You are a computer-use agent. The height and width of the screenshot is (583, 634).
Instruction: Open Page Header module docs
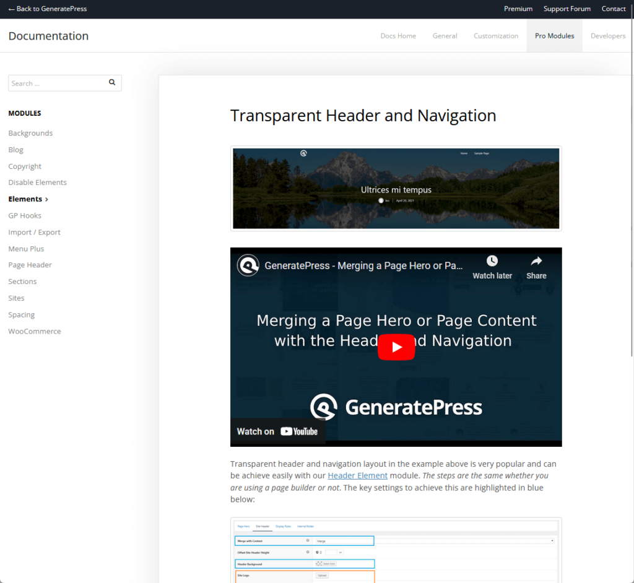tap(30, 265)
